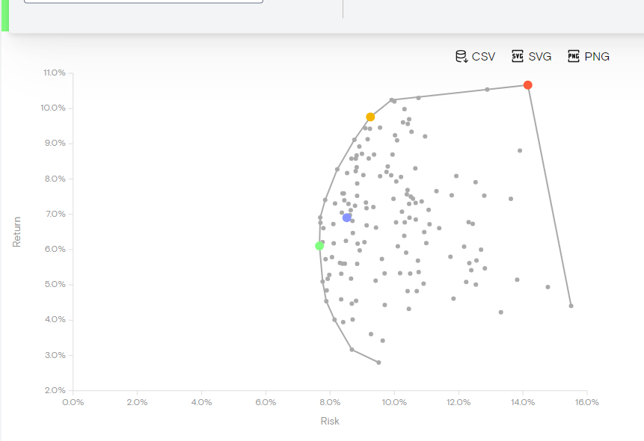Click the Risk axis title
644x441 pixels.
coord(330,421)
